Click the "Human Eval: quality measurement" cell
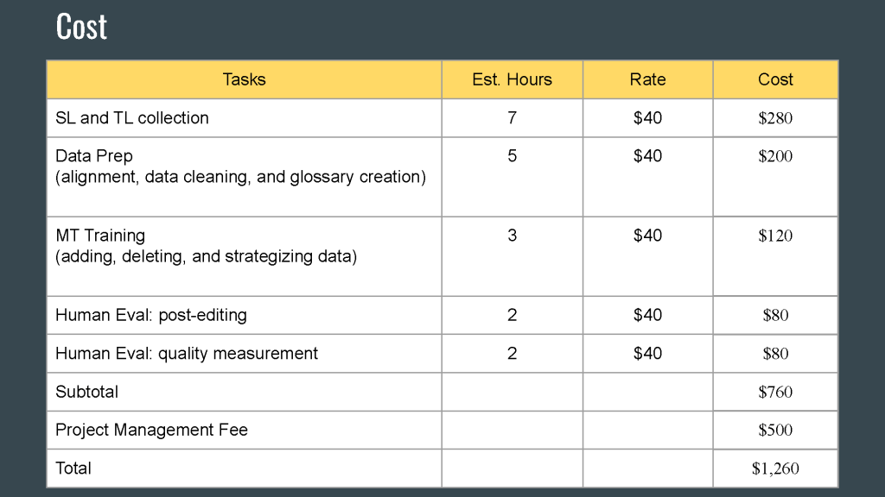Image resolution: width=885 pixels, height=497 pixels. click(x=187, y=354)
